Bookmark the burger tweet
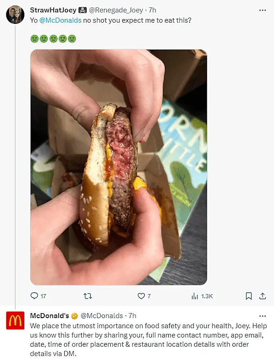This screenshot has width=274, height=362. (x=248, y=296)
